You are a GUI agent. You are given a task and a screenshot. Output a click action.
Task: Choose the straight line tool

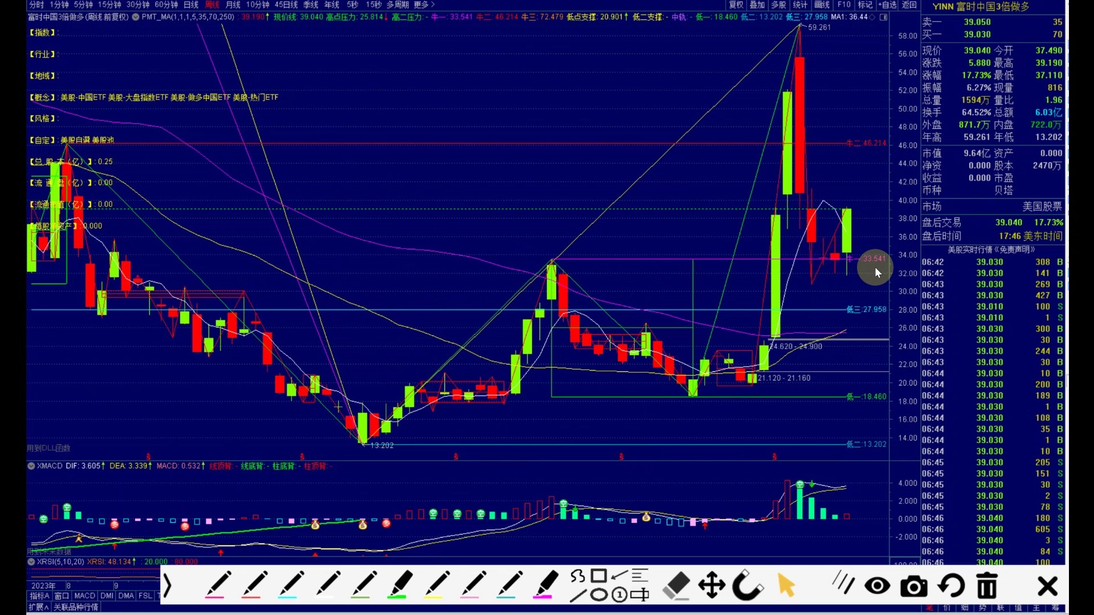(x=578, y=596)
